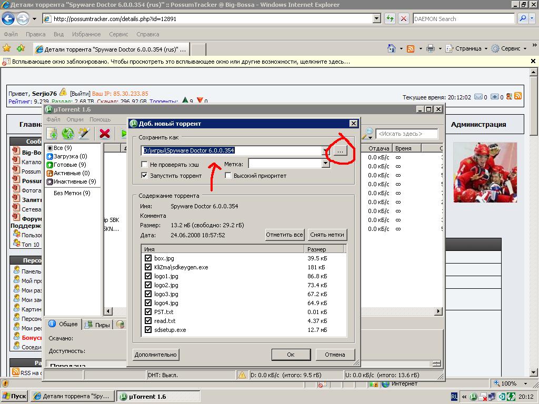Click IE Home icon
Screen dimensions: 539x404
pyautogui.click(x=392, y=48)
